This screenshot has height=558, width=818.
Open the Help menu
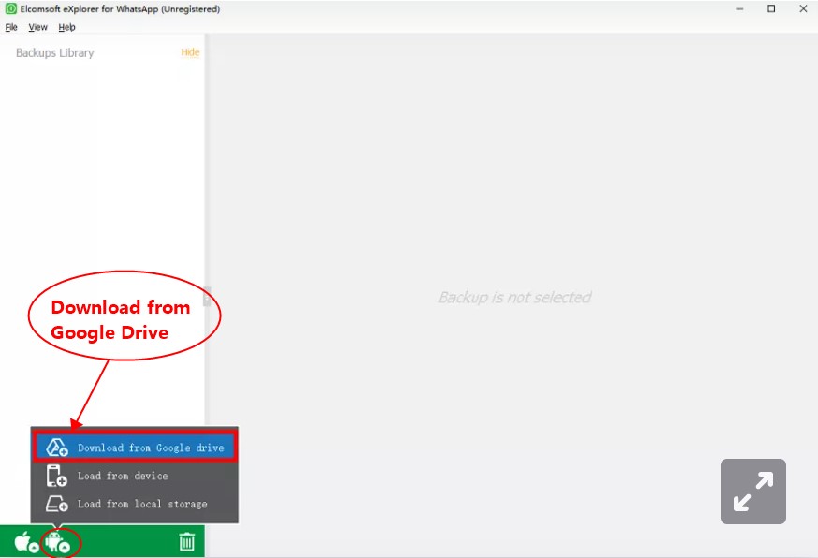point(67,27)
